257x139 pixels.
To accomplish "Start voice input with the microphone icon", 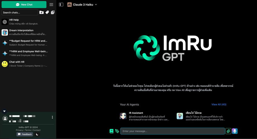I will pyautogui.click(x=235, y=131).
